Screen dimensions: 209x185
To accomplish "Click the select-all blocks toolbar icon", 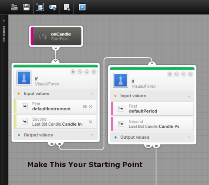I will [x=40, y=7].
